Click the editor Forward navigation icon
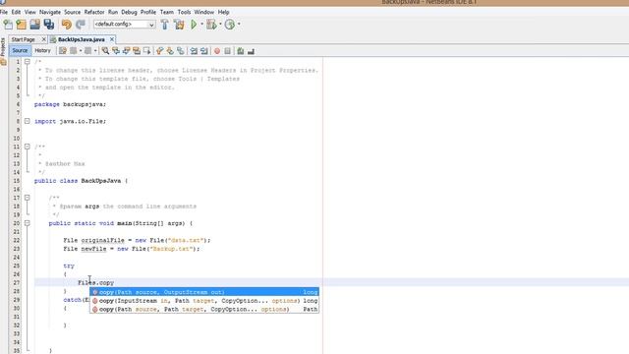Screen dimensions: 629x354 [87, 51]
